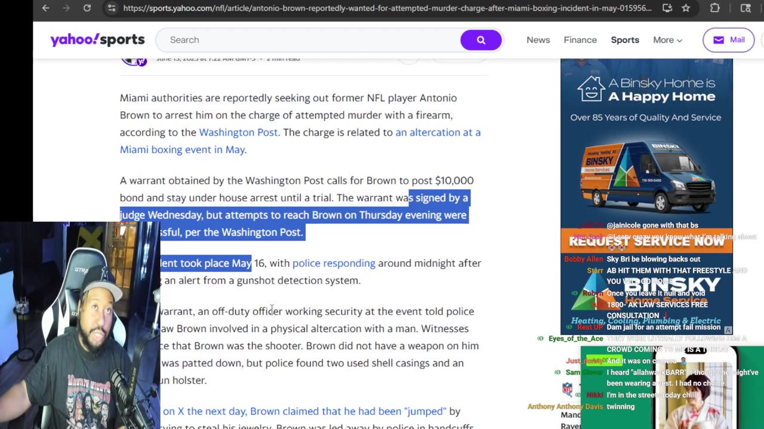
Task: Click the Yahoo Search field
Action: coord(309,40)
